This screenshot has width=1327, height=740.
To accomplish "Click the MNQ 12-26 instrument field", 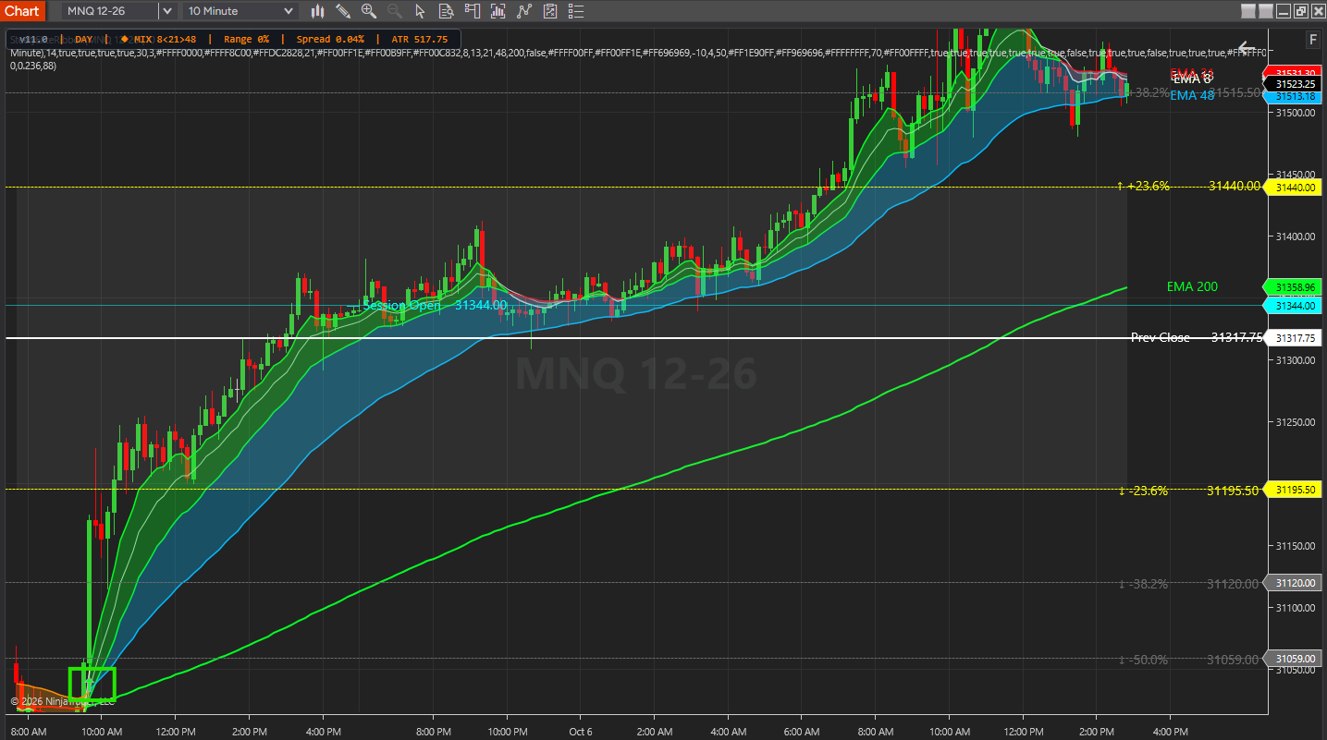I will click(111, 11).
